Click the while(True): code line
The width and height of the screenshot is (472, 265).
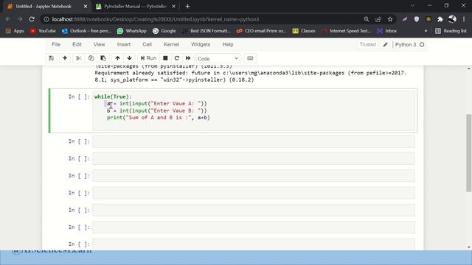[x=113, y=96]
